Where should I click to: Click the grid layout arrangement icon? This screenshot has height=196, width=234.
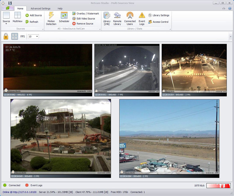pyautogui.click(x=15, y=36)
